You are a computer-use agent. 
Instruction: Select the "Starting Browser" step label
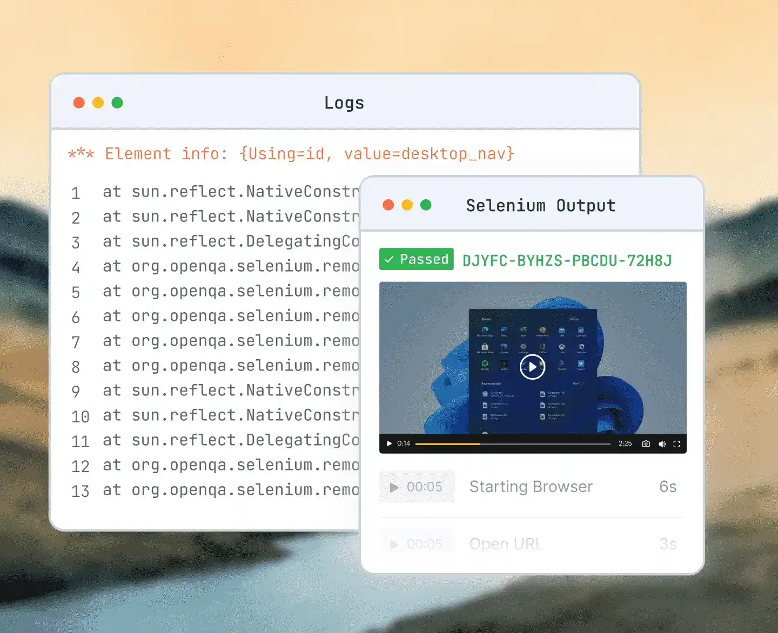531,487
